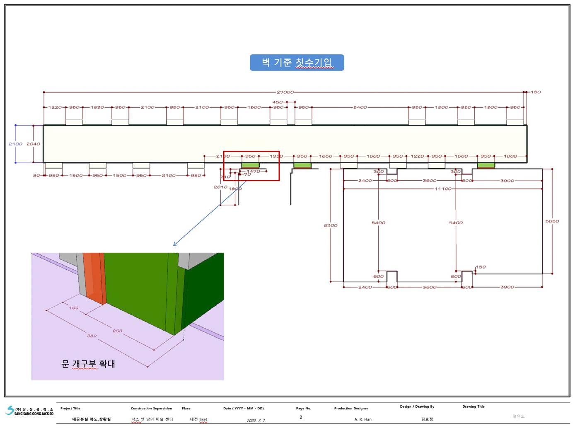Select the 27000 overall length dimension
575x433 pixels.
coord(285,92)
